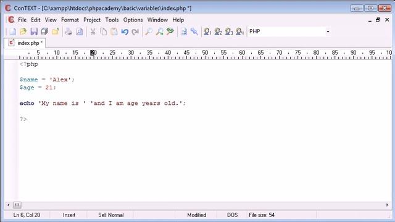The height and width of the screenshot is (222, 395).
Task: Open a file using the folder icon
Action: pos(23,31)
